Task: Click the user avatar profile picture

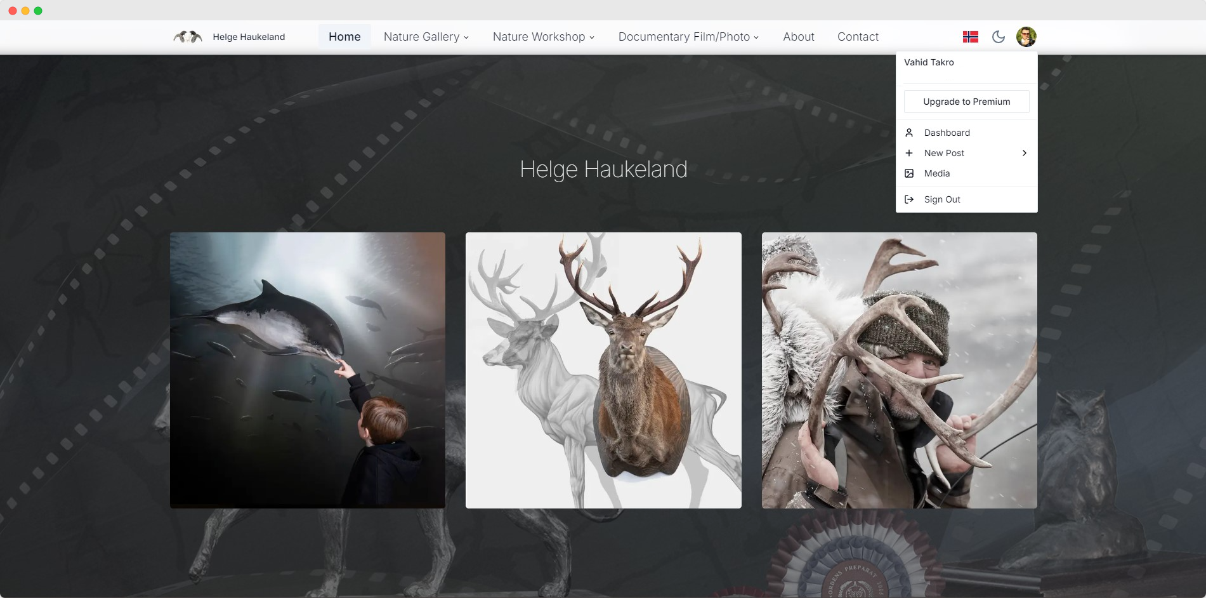Action: point(1026,37)
